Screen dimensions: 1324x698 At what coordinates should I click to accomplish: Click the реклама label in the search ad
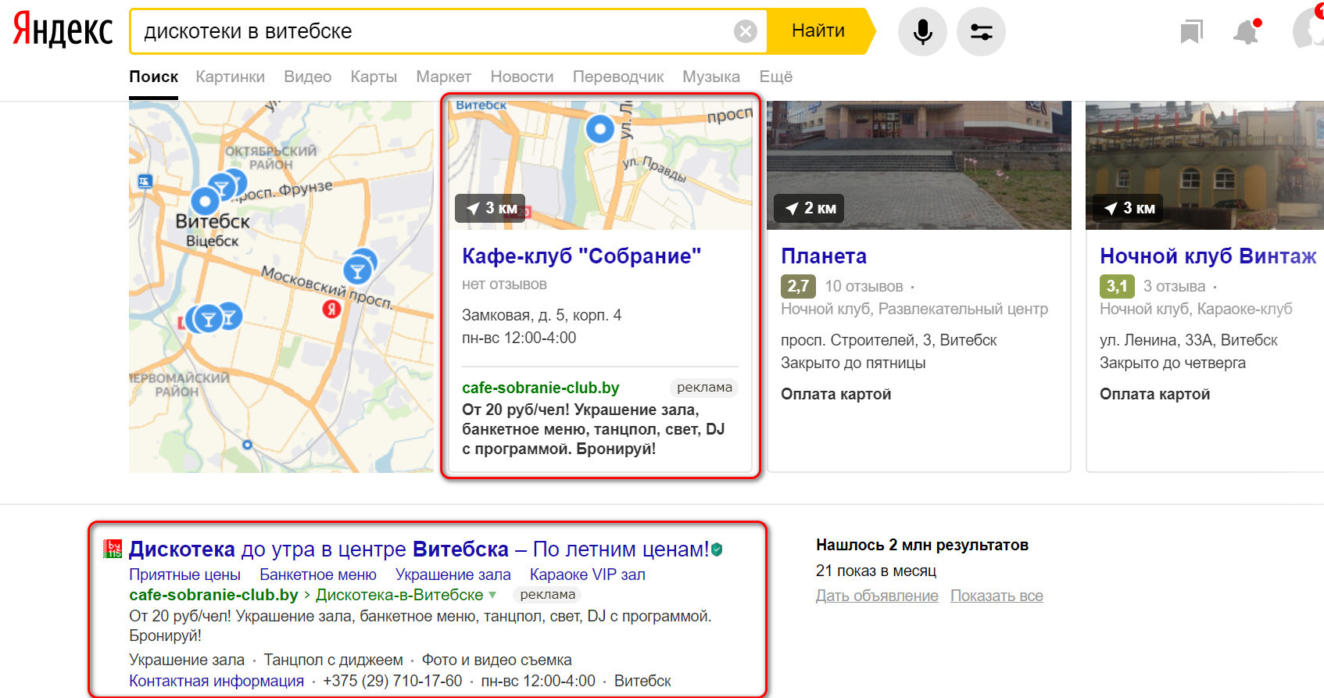[x=548, y=595]
